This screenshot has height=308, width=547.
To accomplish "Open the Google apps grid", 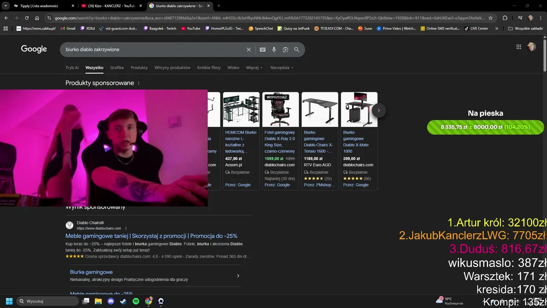I will point(519,47).
